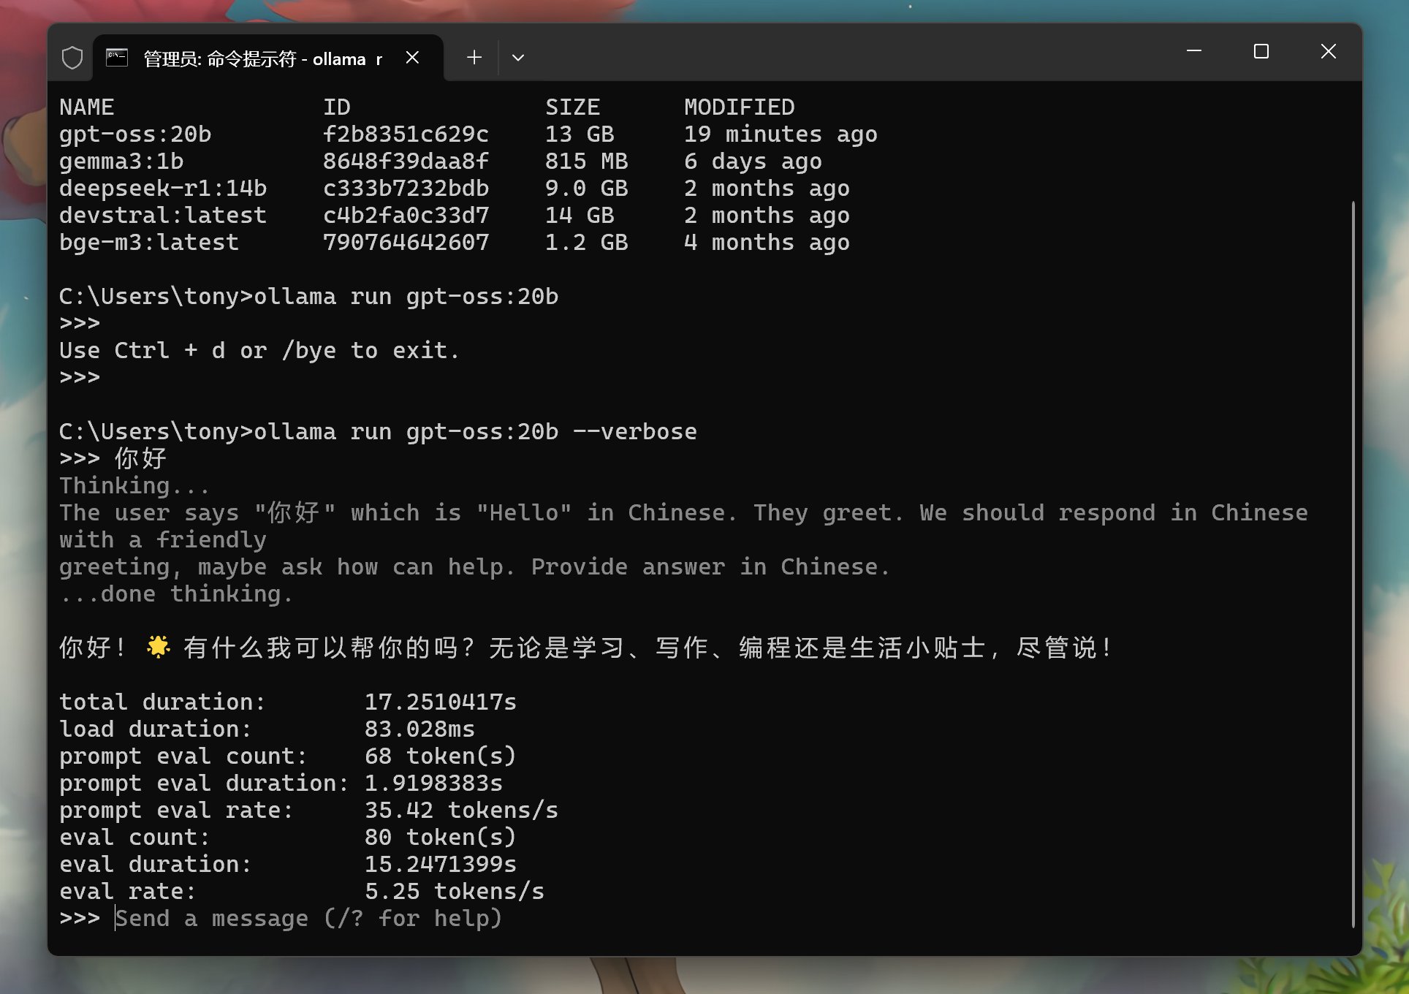Click the ID 790764642607
This screenshot has width=1409, height=994.
click(x=406, y=243)
